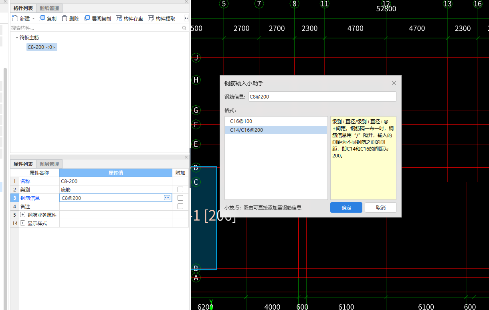Click axis bubble 5 in the drawing
This screenshot has width=489, height=310.
click(x=224, y=4)
